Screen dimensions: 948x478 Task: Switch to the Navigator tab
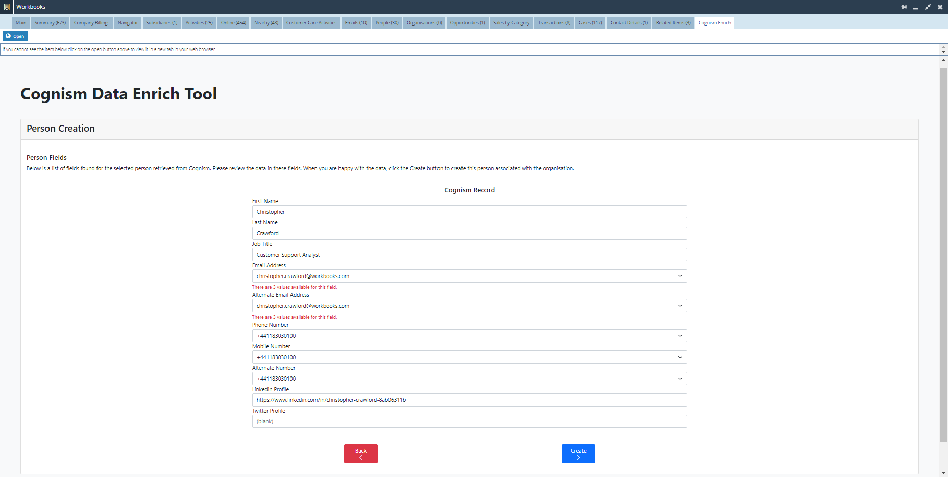pos(128,23)
